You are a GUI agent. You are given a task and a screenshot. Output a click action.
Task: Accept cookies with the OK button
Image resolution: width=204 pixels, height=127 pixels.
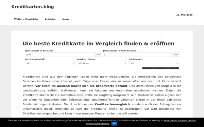[114, 124]
